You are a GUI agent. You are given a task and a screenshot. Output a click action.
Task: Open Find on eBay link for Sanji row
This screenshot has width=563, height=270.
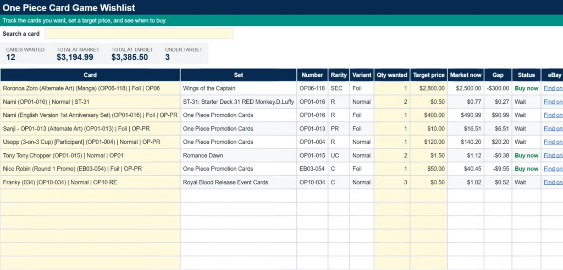[x=553, y=129]
